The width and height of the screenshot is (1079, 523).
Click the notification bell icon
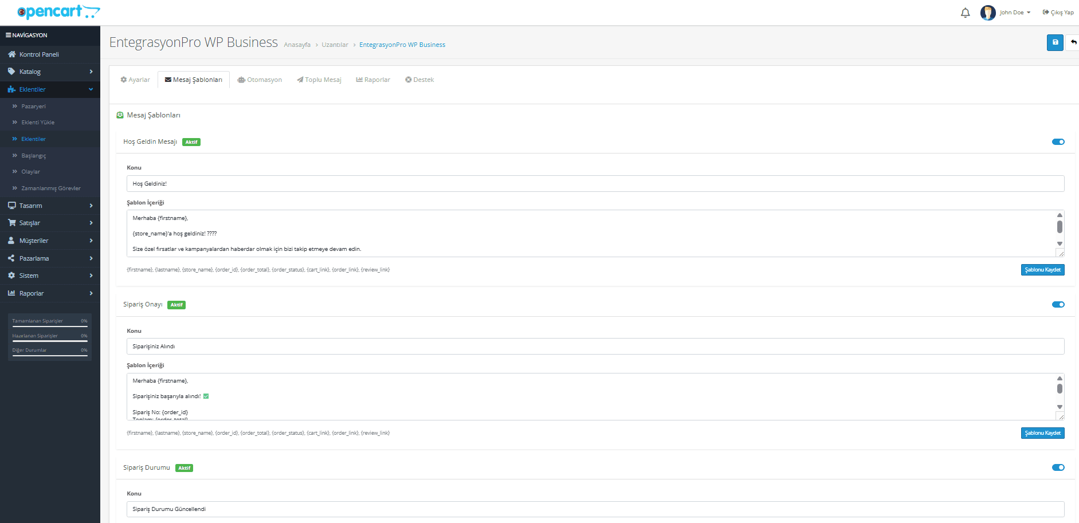[965, 13]
